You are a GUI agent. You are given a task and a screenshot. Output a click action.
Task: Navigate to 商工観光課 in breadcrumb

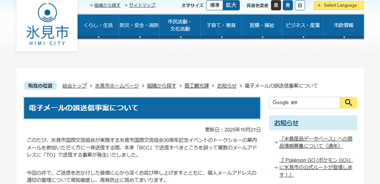point(196,86)
